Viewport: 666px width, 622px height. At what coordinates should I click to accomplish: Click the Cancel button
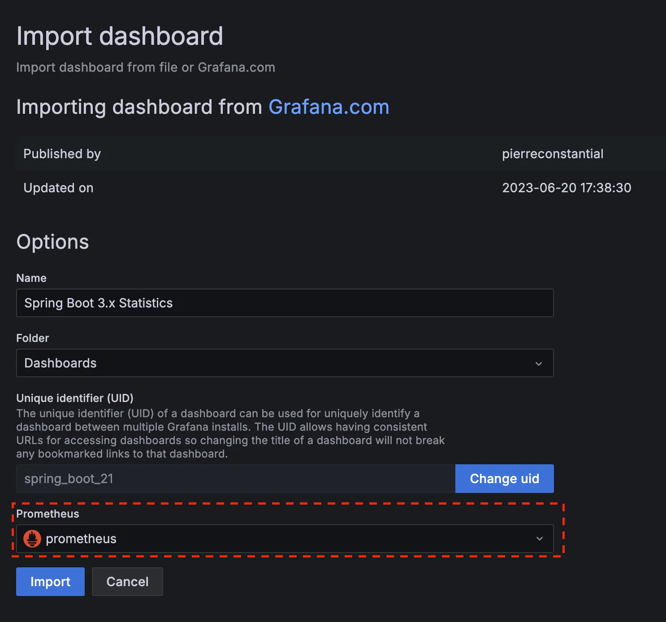pyautogui.click(x=127, y=582)
